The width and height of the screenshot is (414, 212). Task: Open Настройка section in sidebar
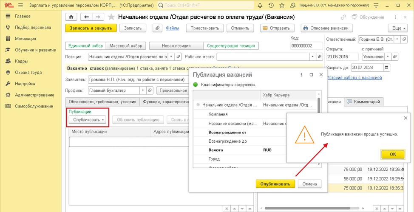coord(25,84)
